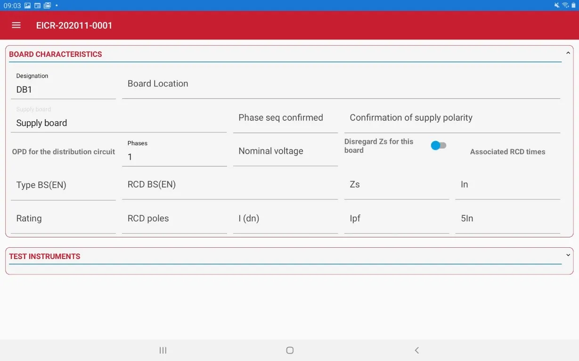Tap the Nominal voltage field
Screen dimensions: 579x361
pyautogui.click(x=285, y=151)
